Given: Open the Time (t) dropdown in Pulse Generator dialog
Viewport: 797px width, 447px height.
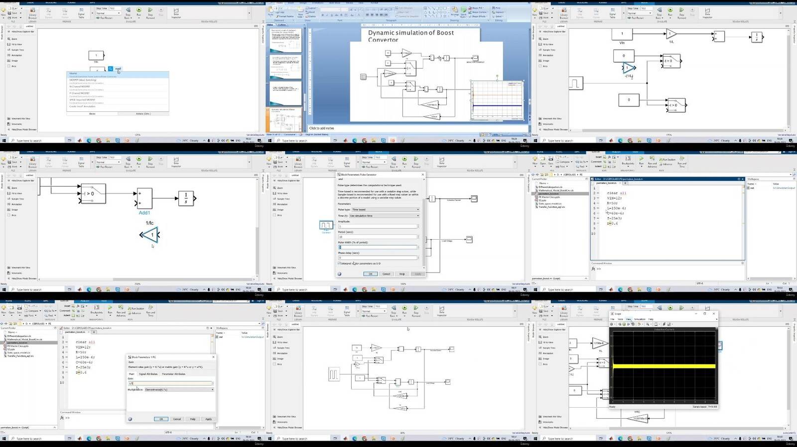Looking at the screenshot, I should pyautogui.click(x=384, y=216).
